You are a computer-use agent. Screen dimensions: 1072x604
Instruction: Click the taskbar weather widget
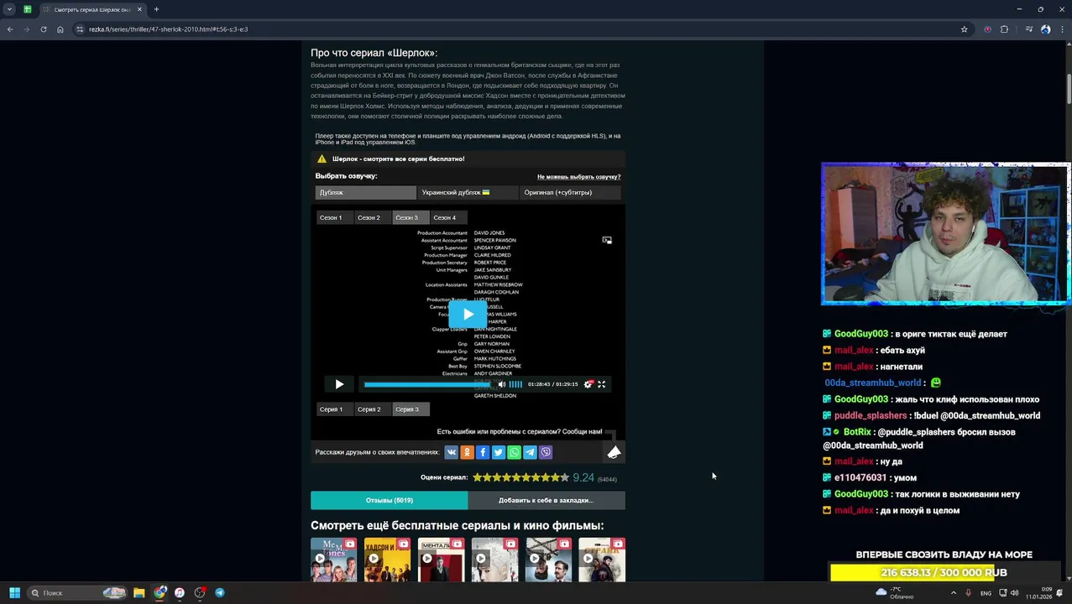893,592
